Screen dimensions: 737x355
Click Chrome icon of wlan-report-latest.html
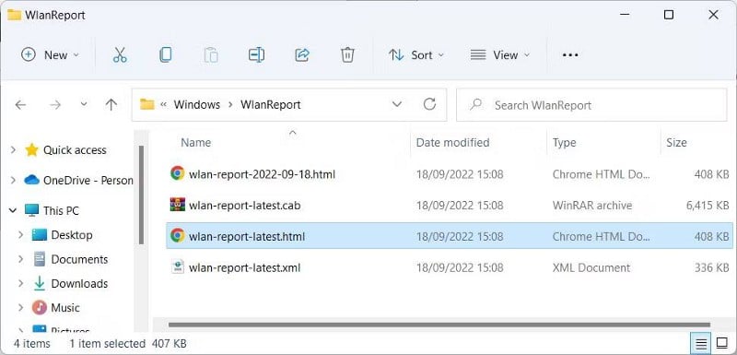(x=177, y=235)
